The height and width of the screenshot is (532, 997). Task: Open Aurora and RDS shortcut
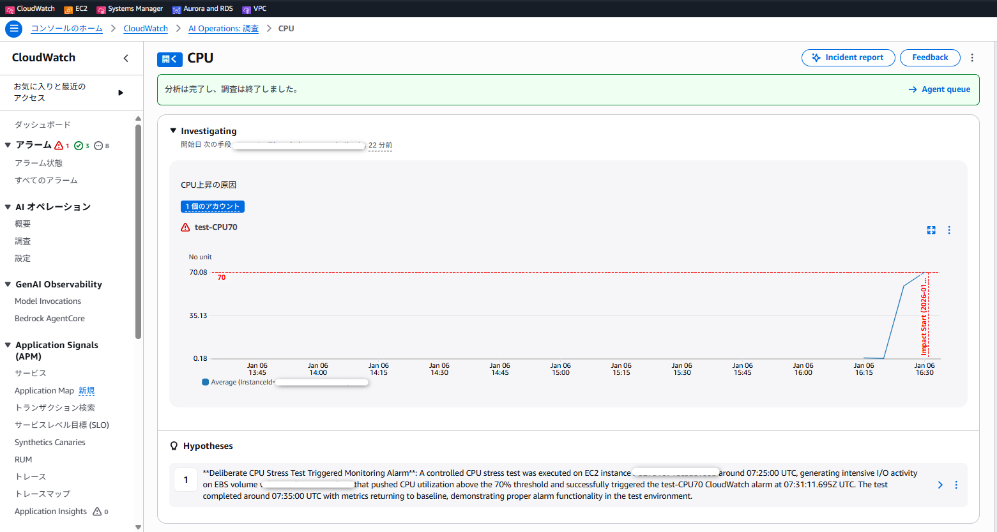tap(202, 9)
